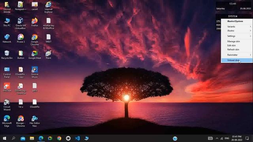Viewport: 253px width, 142px height.
Task: Choose Manage skin from context menu
Action: [237, 41]
